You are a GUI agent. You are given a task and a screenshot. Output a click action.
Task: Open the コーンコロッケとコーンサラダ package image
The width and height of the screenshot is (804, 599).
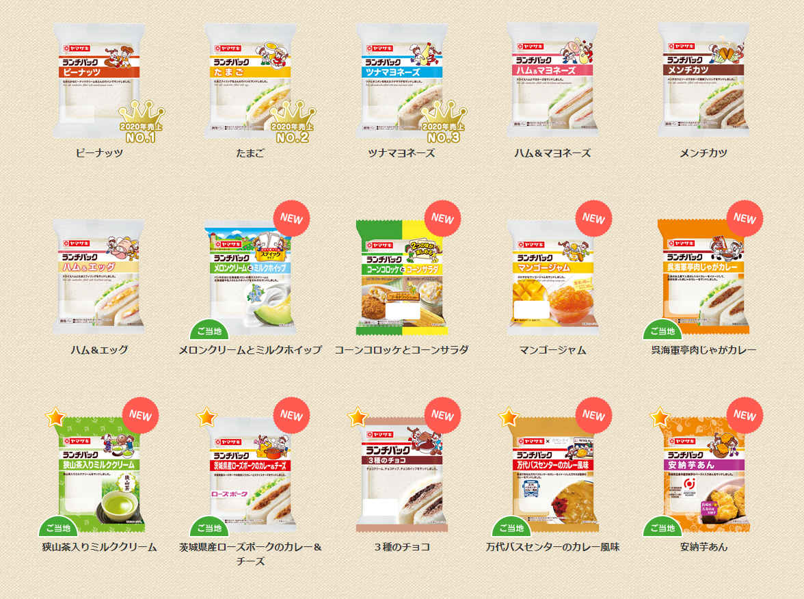click(401, 277)
